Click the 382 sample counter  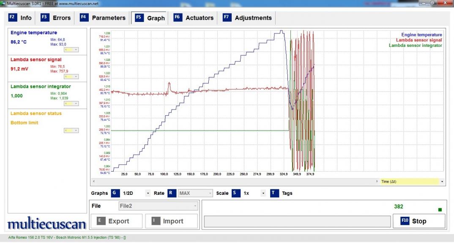[398, 207]
